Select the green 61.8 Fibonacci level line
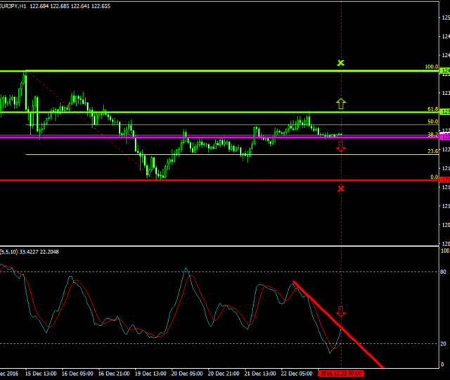The height and width of the screenshot is (380, 450). (211, 113)
